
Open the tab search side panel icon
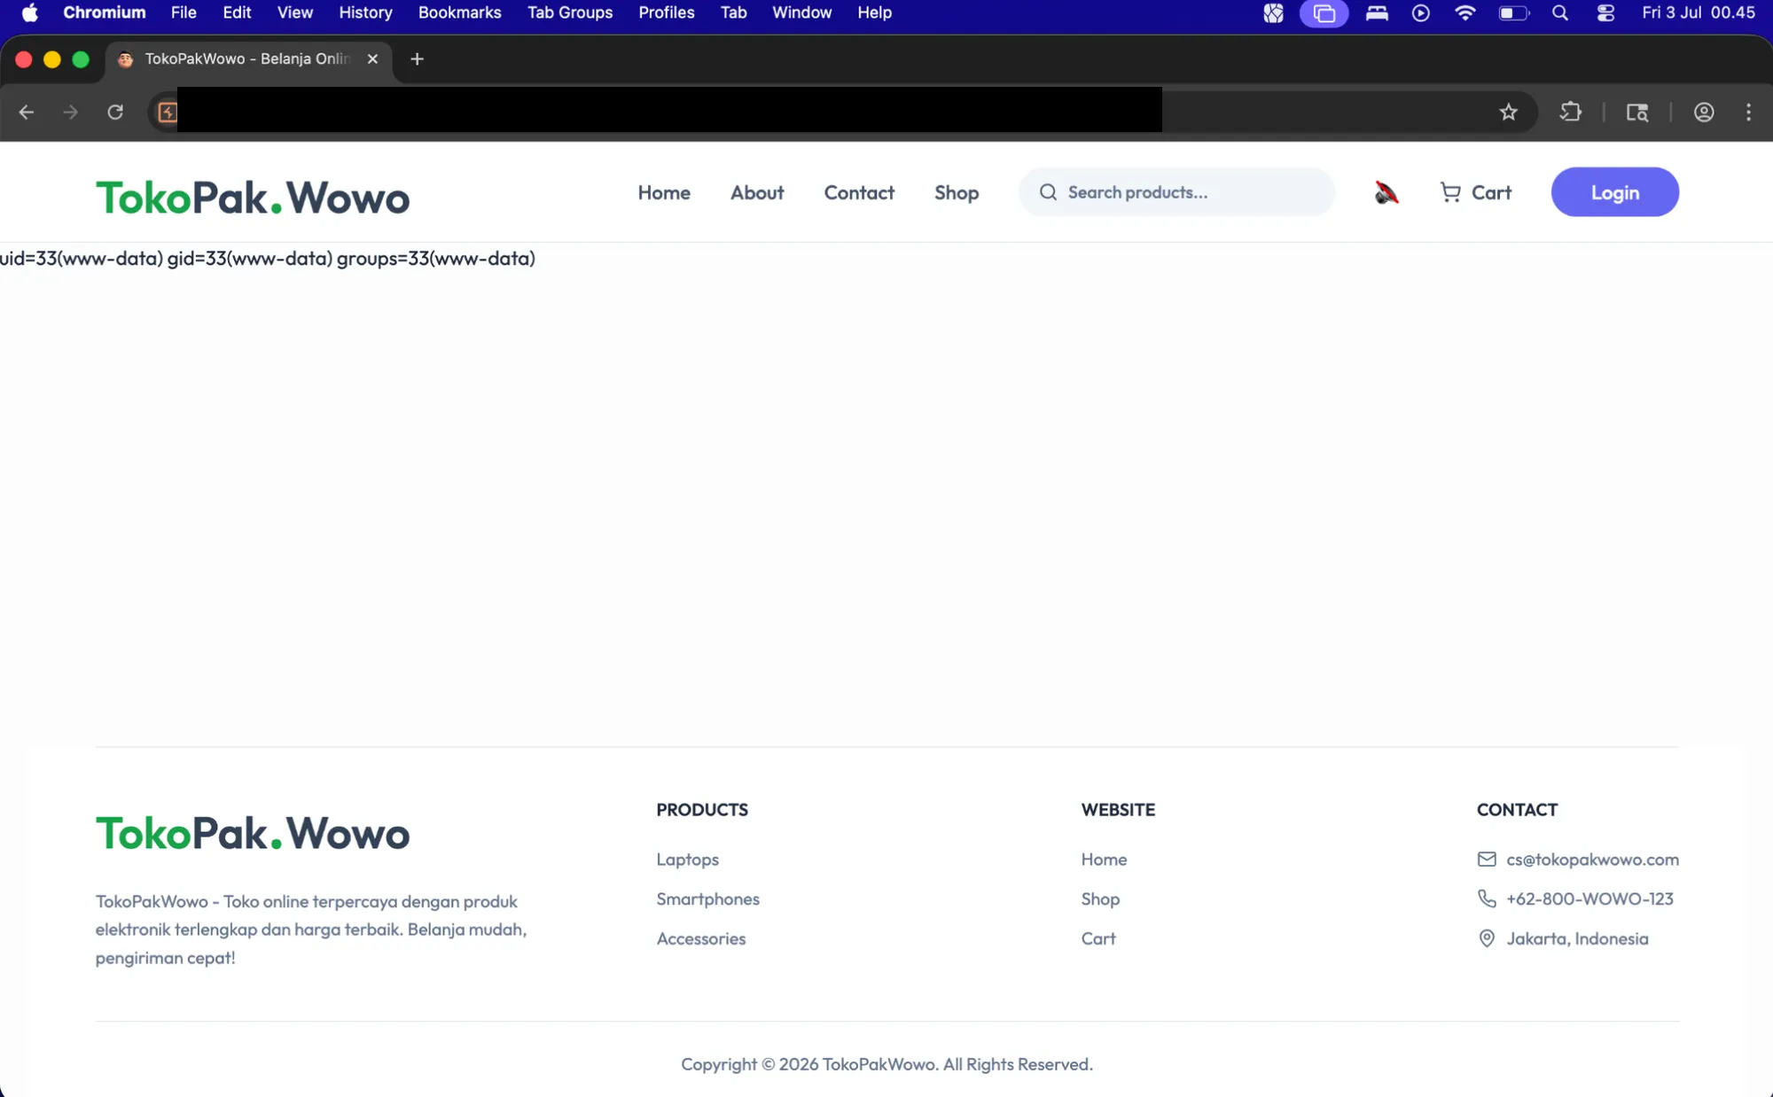click(1637, 113)
